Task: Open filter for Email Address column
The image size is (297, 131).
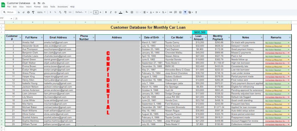Action: pos(74,38)
